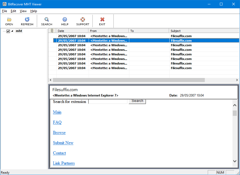Image resolution: width=240 pixels, height=175 pixels.
Task: Open the FAQ link in preview
Action: click(57, 122)
